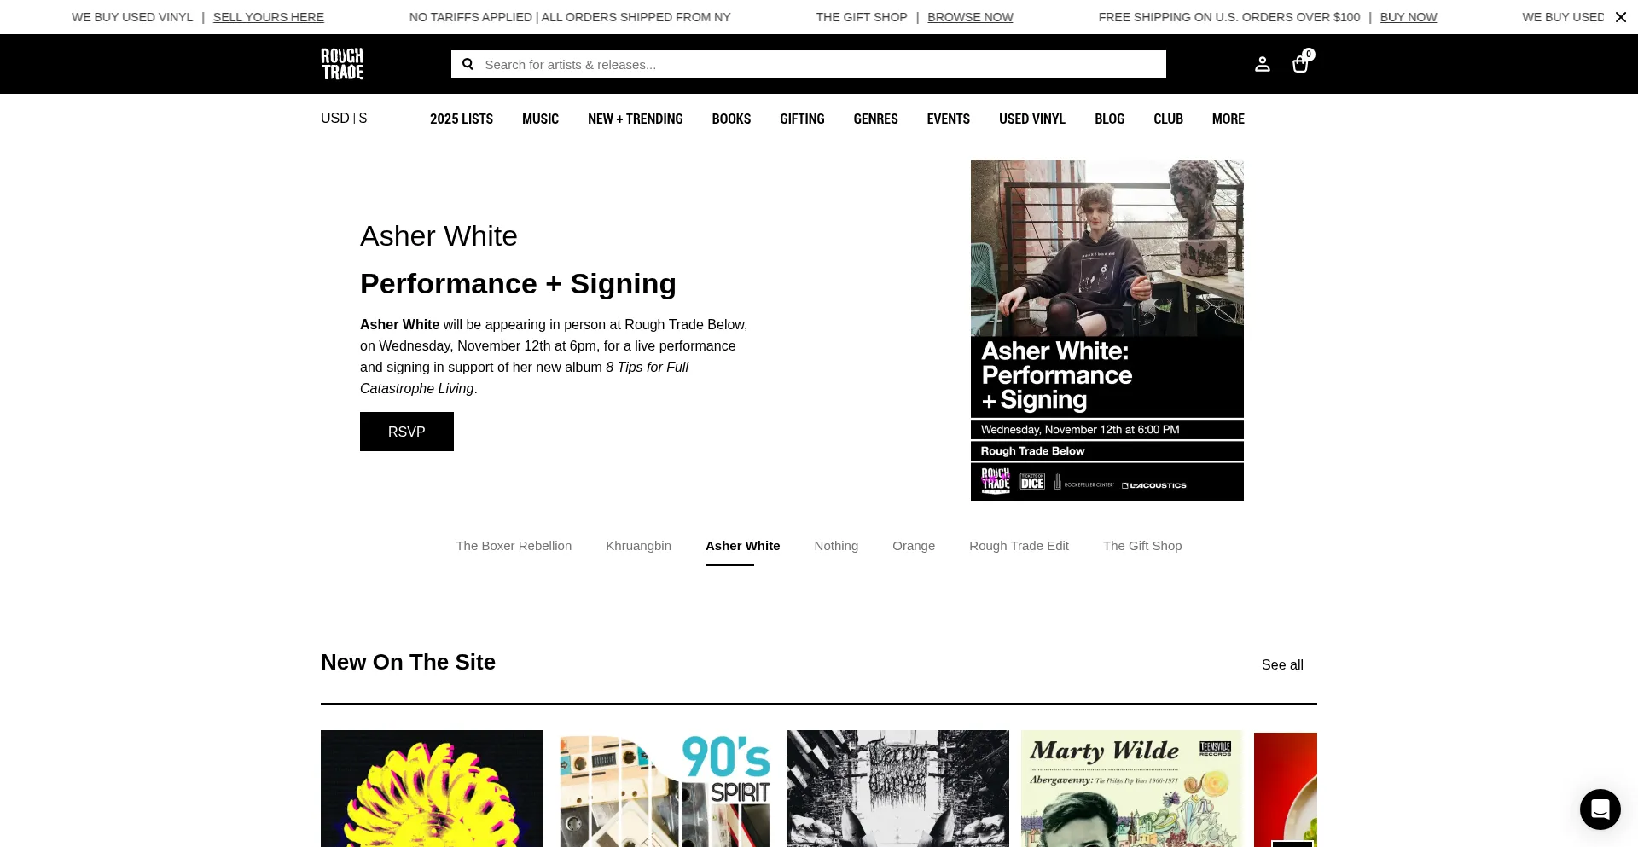Viewport: 1638px width, 847px height.
Task: Click the RSVP button
Action: pyautogui.click(x=407, y=432)
